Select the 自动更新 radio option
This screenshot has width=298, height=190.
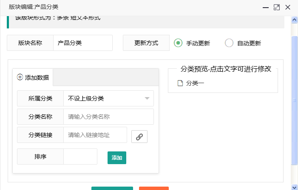coord(229,43)
